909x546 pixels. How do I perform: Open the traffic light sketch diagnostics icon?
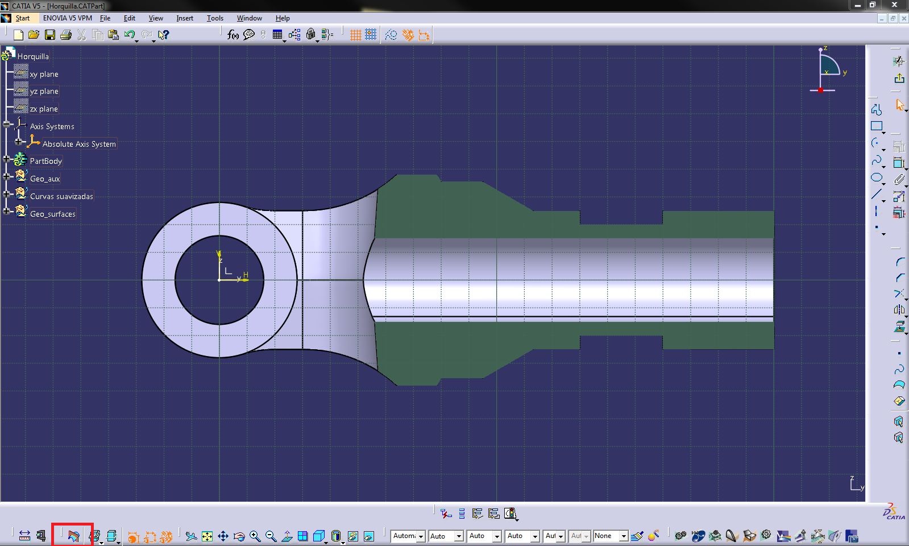[510, 514]
